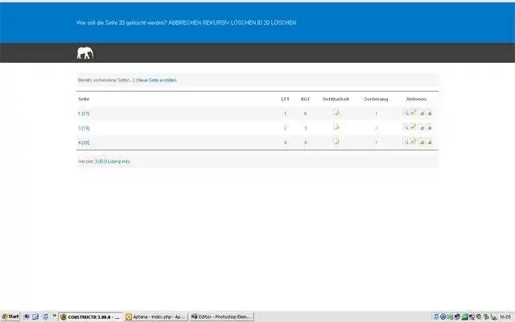
Task: Click the white elephant logo
Action: click(85, 53)
